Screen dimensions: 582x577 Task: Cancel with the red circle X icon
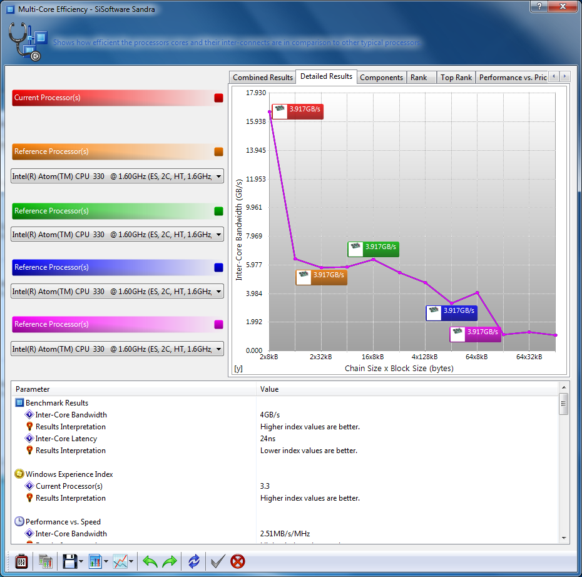coord(238,561)
